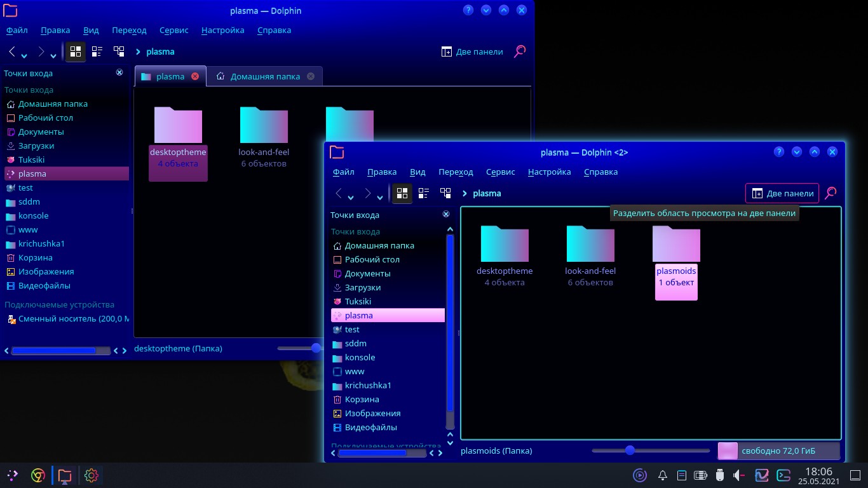Click the volume icon in system tray
868x488 pixels.
click(739, 475)
